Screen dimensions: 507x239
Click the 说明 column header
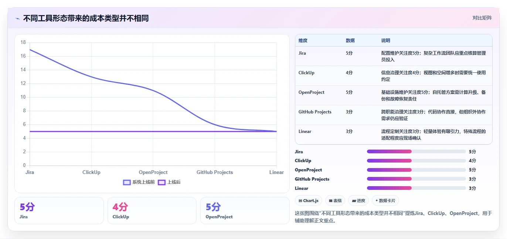coord(386,41)
